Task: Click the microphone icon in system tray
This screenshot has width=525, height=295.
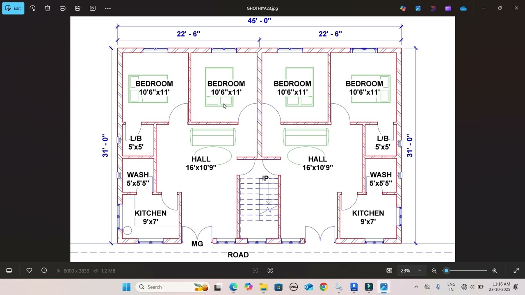Action: point(438,287)
